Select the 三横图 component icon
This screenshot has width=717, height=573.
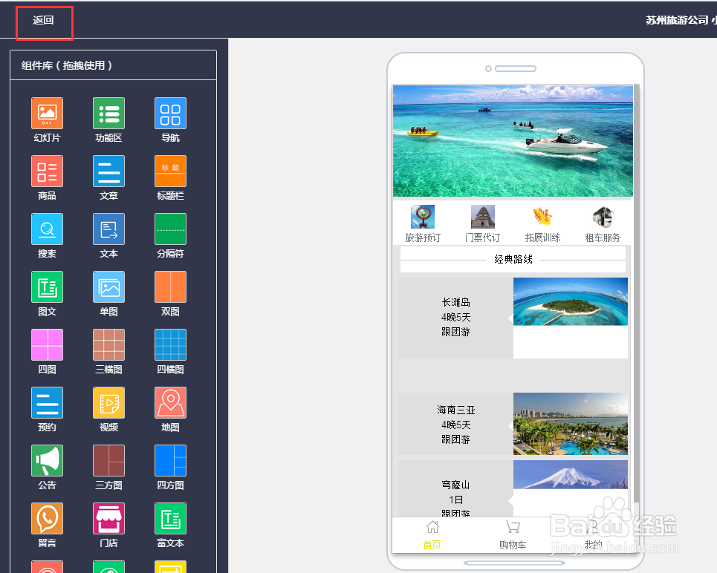pos(108,345)
